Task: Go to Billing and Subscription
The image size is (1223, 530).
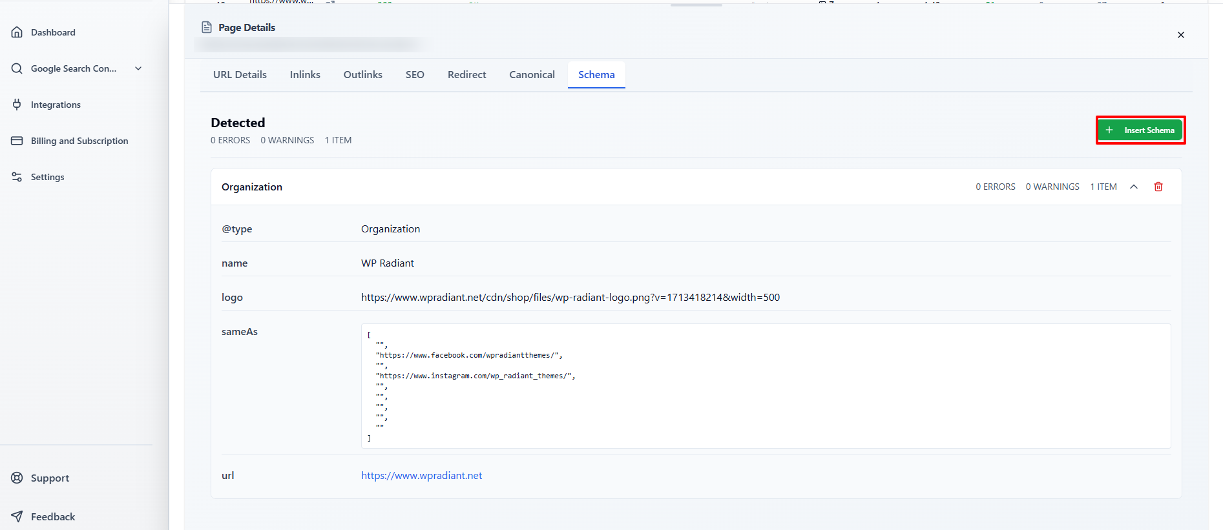Action: click(x=79, y=141)
